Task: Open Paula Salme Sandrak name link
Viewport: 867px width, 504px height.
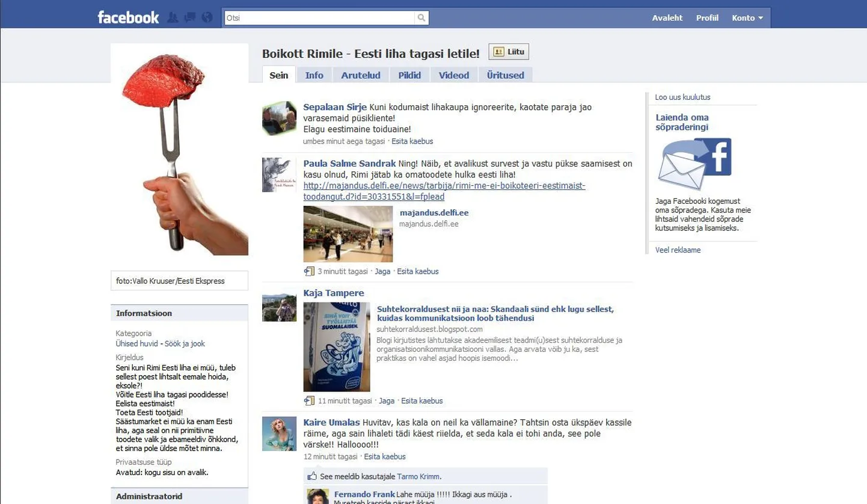Action: [x=349, y=164]
